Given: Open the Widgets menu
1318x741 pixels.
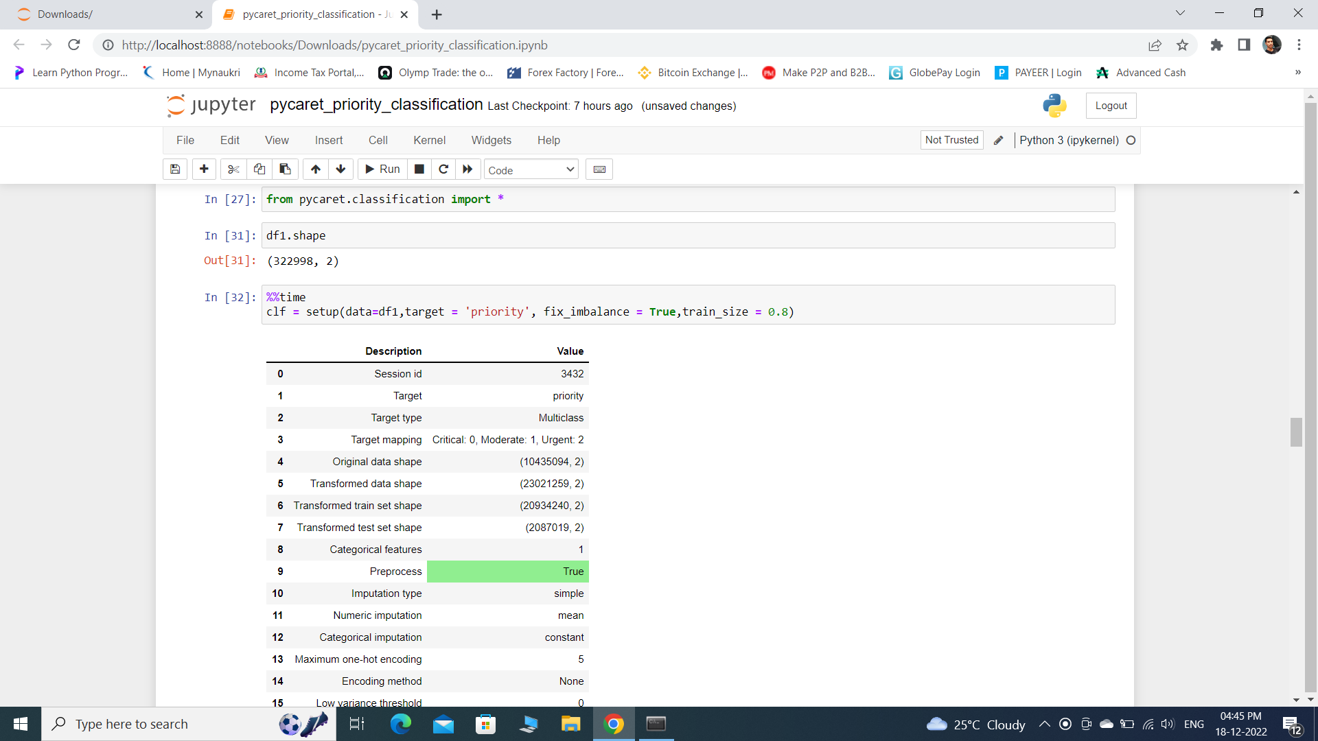Looking at the screenshot, I should (x=491, y=140).
